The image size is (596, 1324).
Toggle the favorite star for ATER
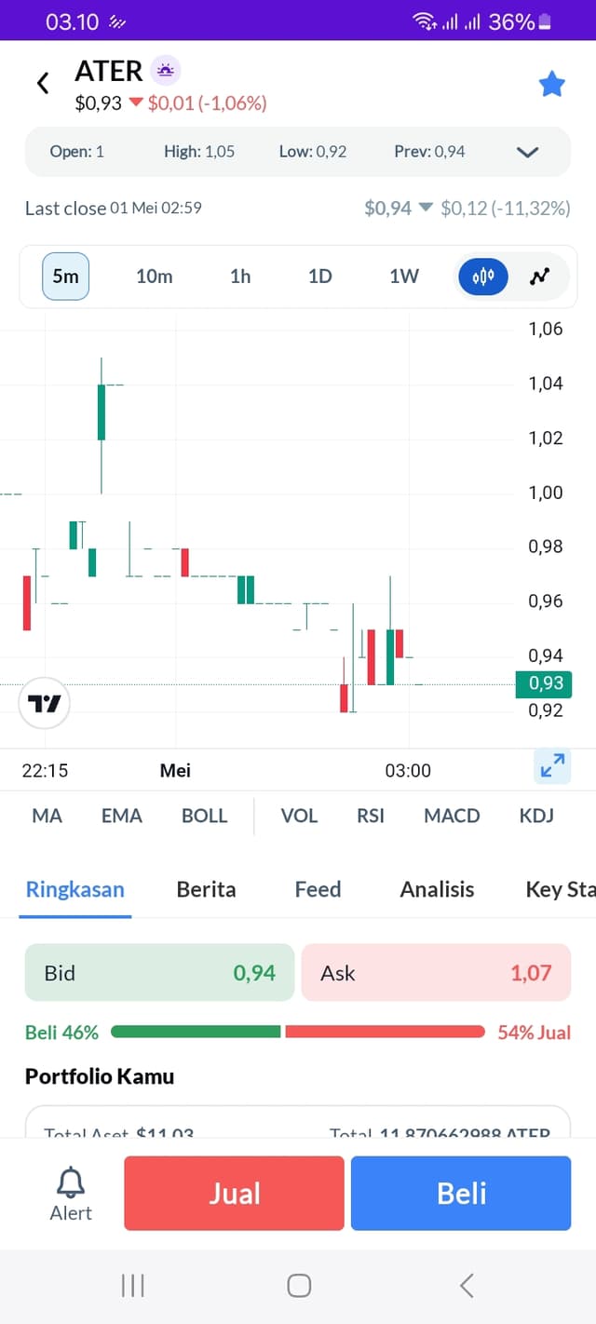click(552, 85)
